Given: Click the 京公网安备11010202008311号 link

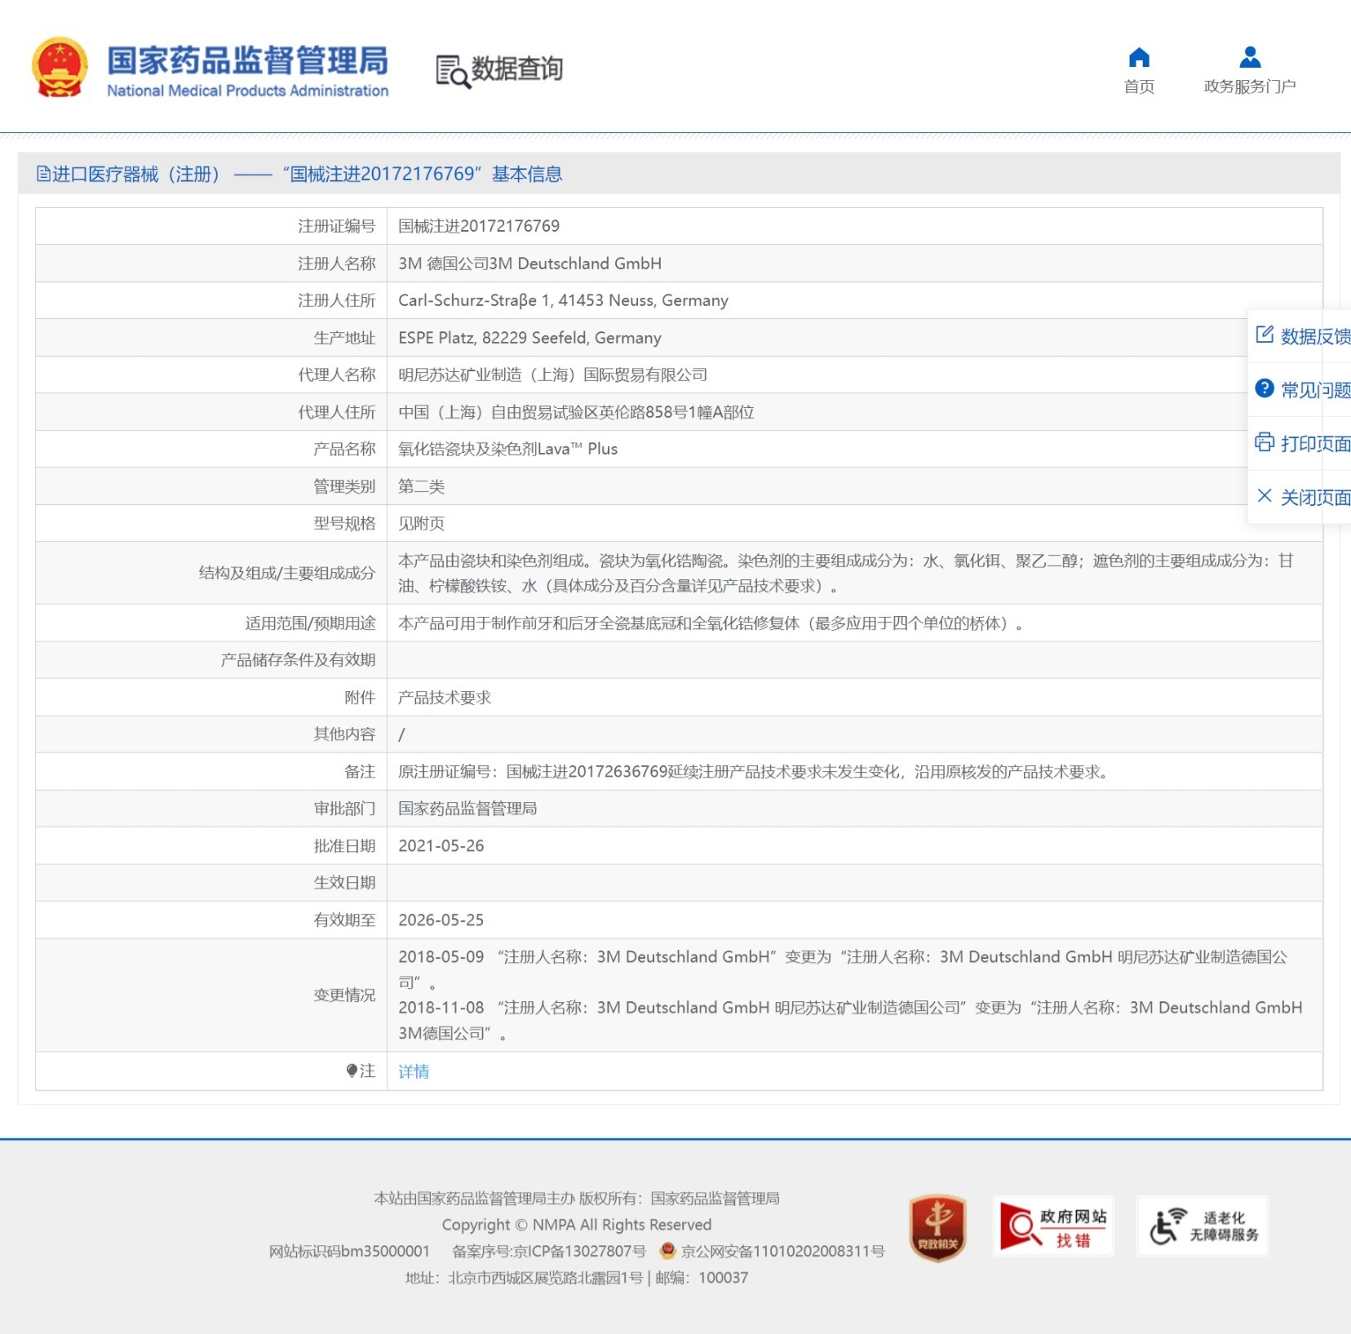Looking at the screenshot, I should [783, 1251].
